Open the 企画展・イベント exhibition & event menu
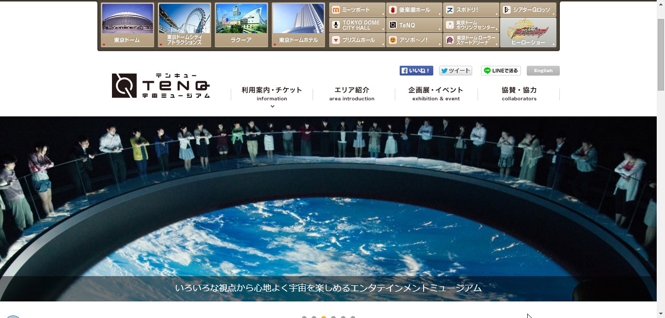This screenshot has height=318, width=665. coord(436,94)
